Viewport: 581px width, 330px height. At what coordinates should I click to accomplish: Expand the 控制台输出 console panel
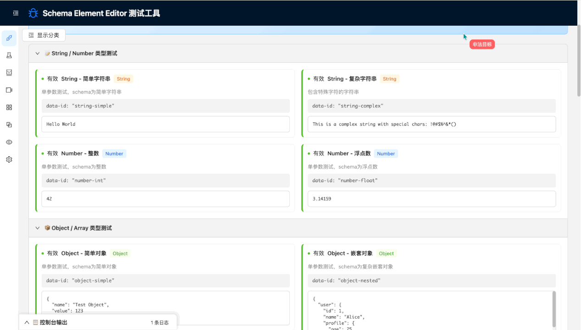tap(27, 323)
